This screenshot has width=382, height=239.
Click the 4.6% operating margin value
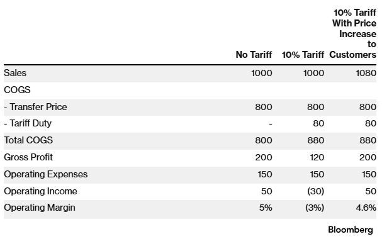(366, 208)
